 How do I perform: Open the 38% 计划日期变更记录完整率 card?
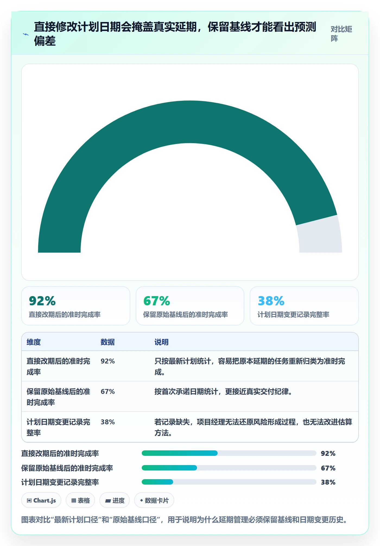click(x=304, y=306)
